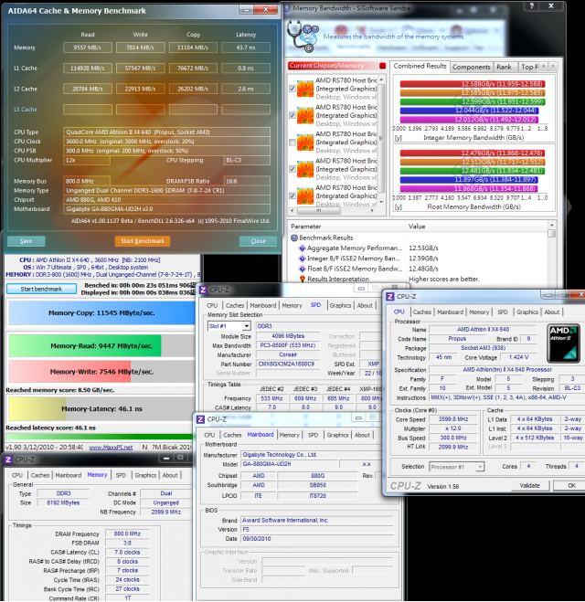Viewport: 585px width, 602px height.
Task: Click the Value column header
Action: point(476,227)
